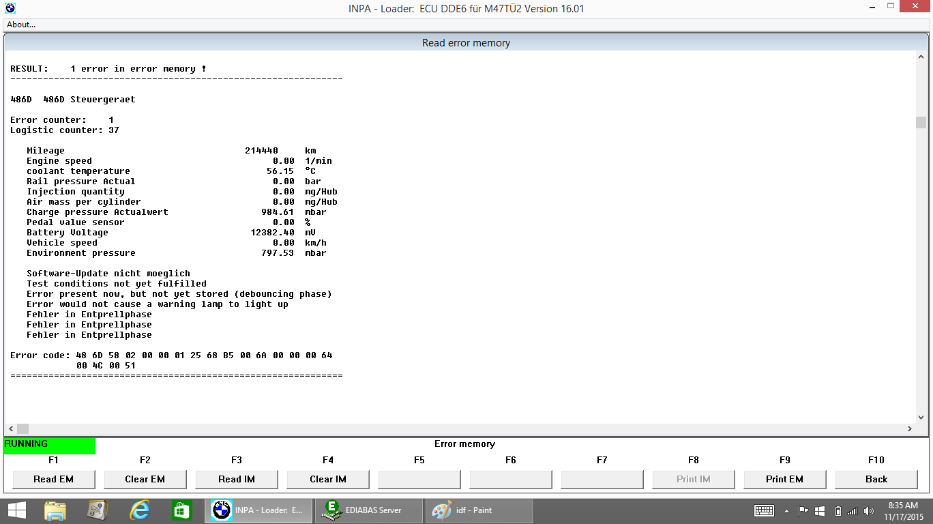Click the "Environment pressure" label
Screen dimensions: 933x524
click(x=81, y=253)
